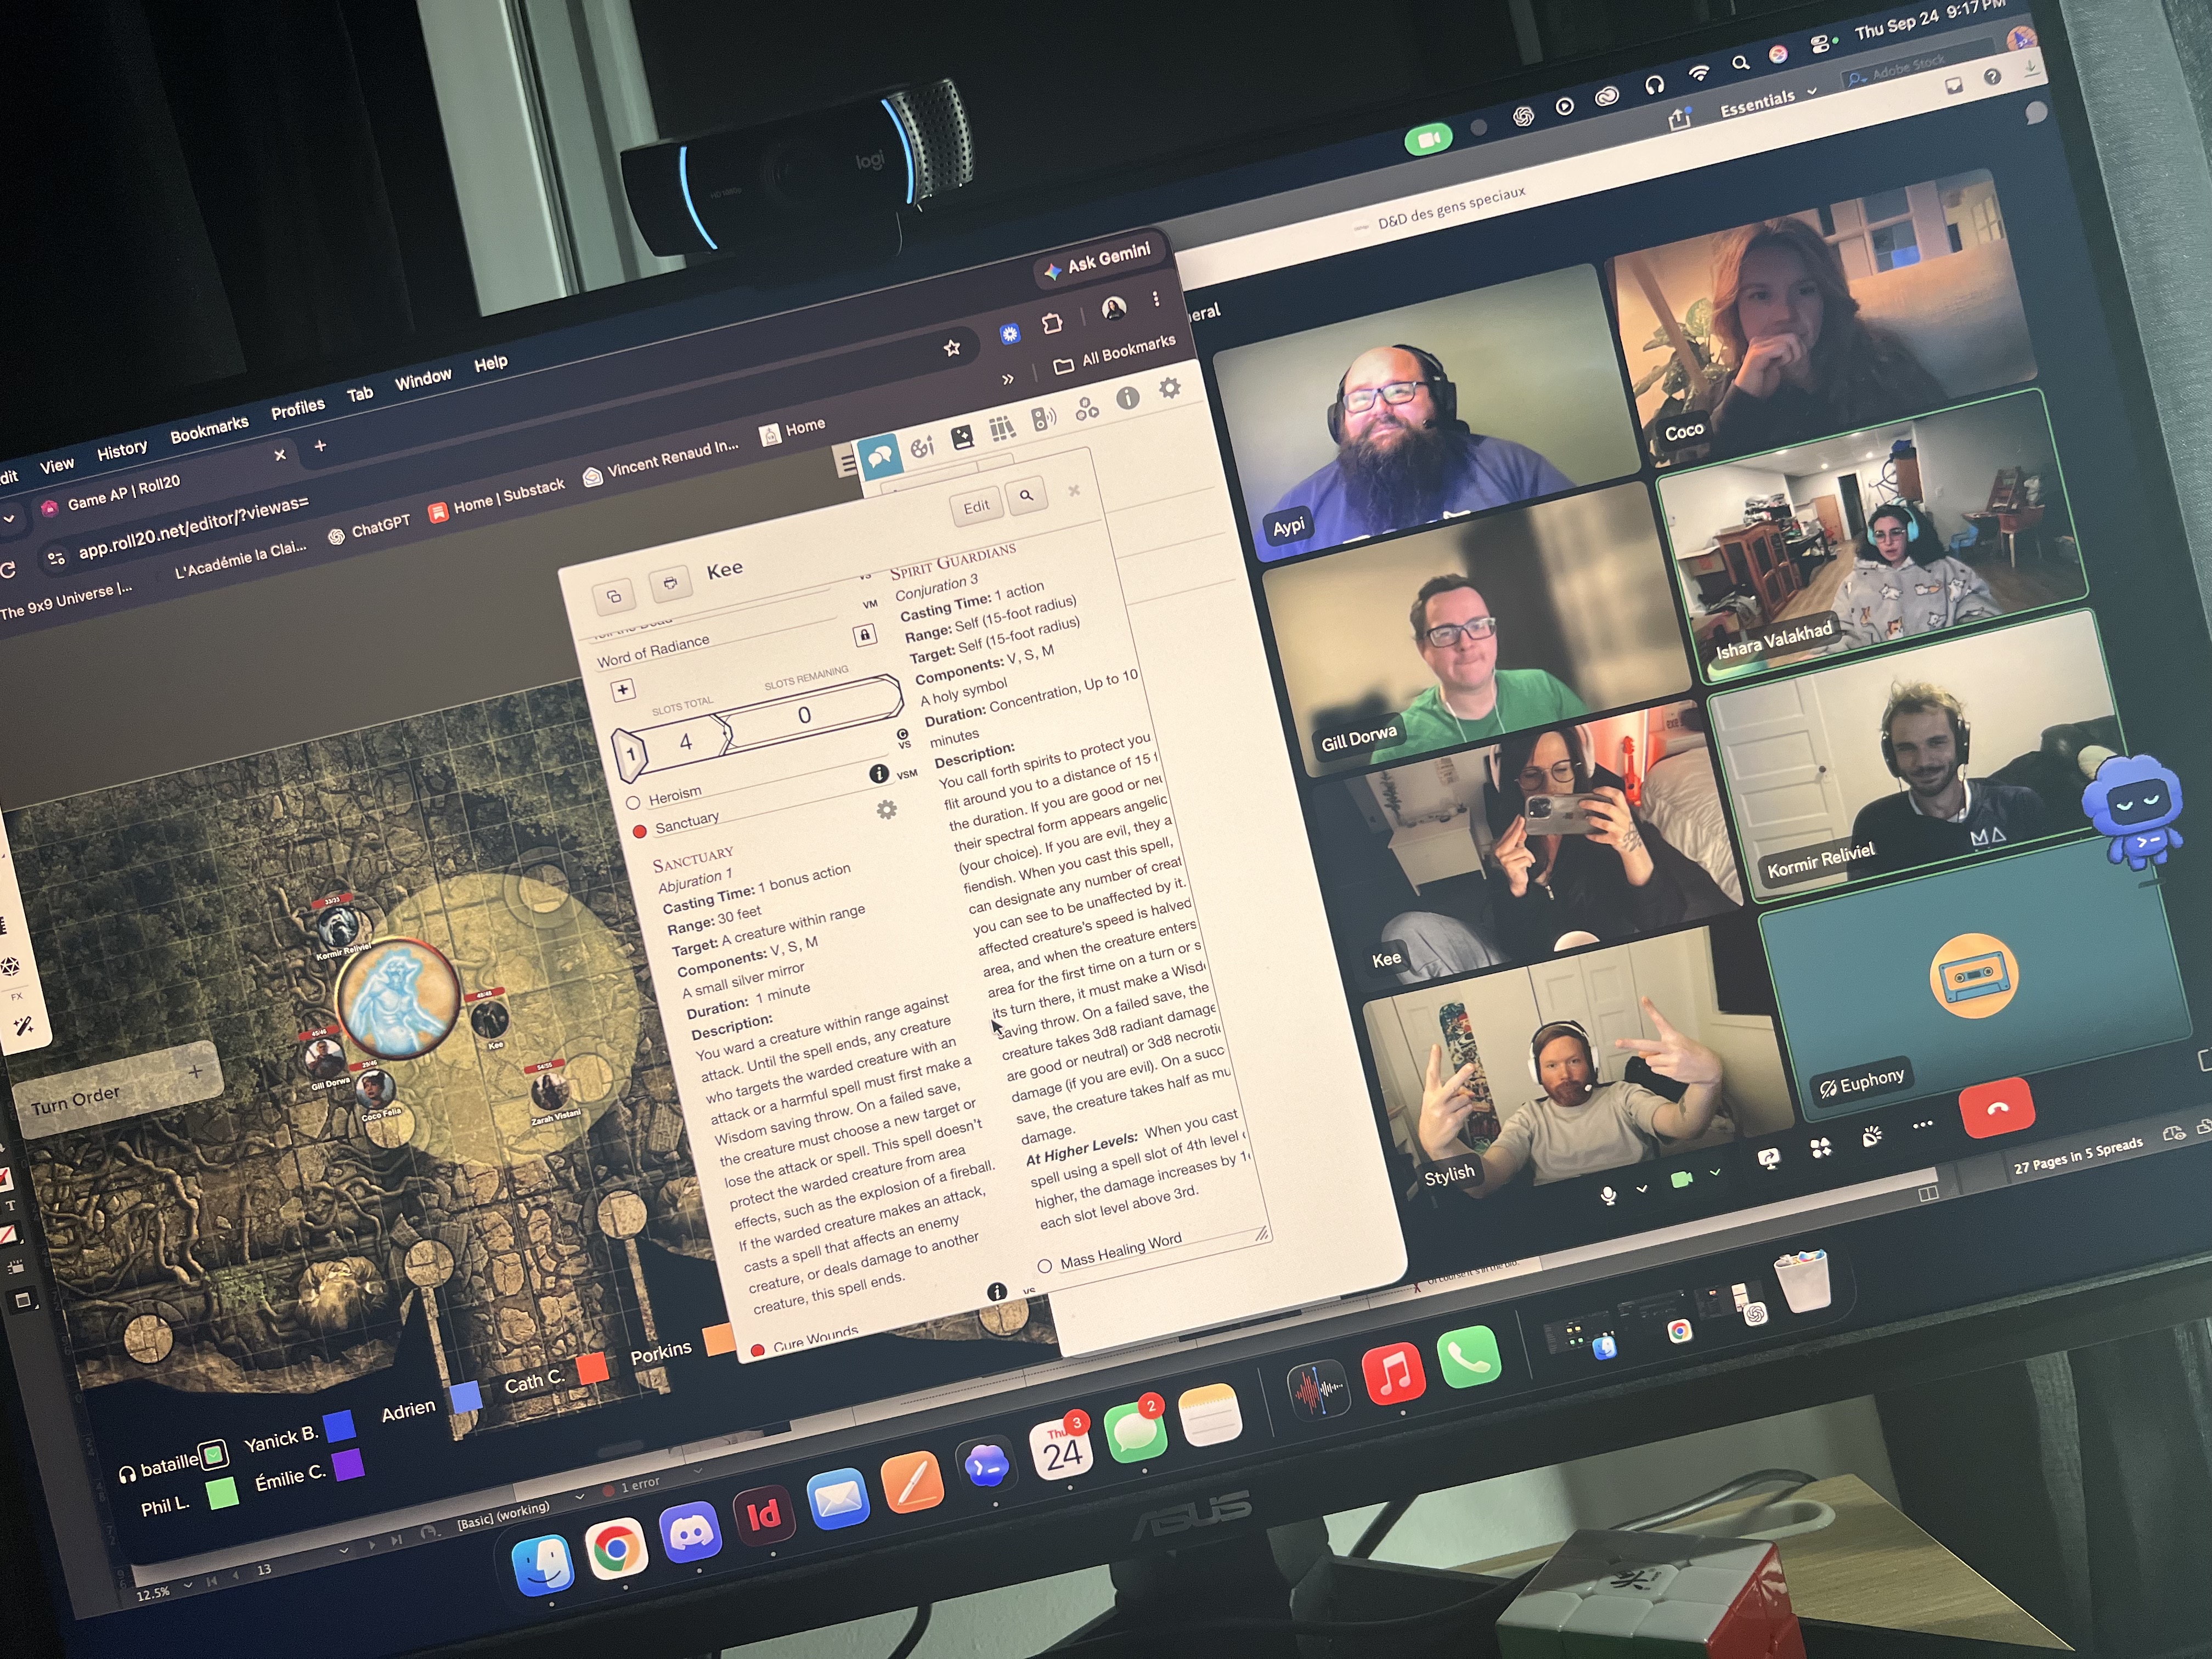The image size is (2212, 1659).
Task: Open the Roll20 journal tab icon
Action: click(963, 437)
